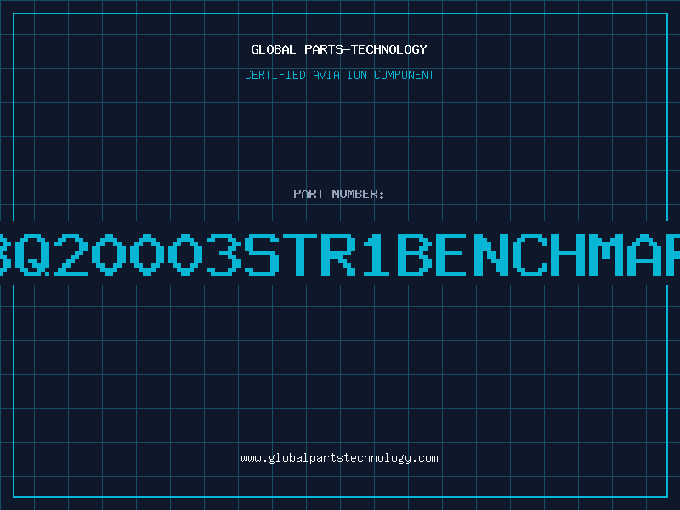Click the 'PART NUMBER:' label
Image resolution: width=680 pixels, height=510 pixels.
[x=339, y=194]
